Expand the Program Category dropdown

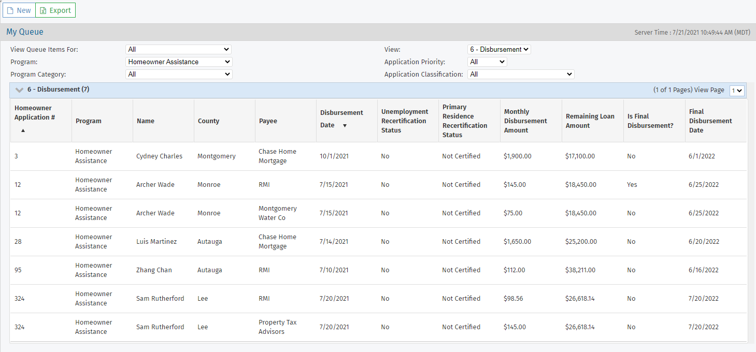(179, 75)
